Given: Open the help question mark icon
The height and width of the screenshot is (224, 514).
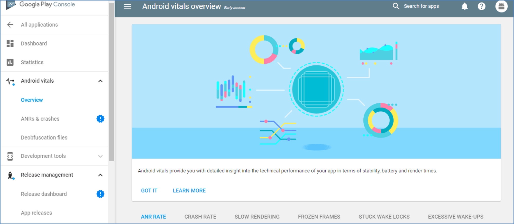Looking at the screenshot, I should [x=481, y=6].
